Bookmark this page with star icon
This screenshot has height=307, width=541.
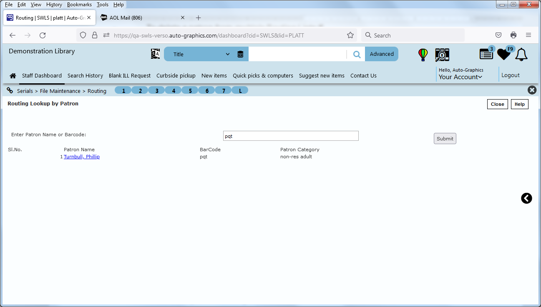(350, 35)
